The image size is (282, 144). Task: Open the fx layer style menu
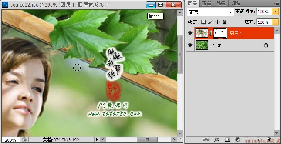(x=217, y=139)
